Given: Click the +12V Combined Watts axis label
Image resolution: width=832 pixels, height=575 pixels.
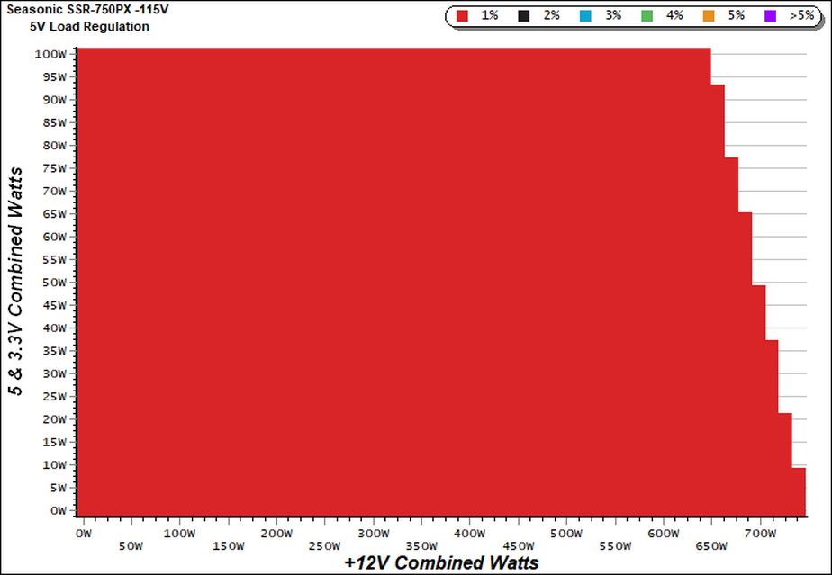Looking at the screenshot, I should tap(441, 562).
